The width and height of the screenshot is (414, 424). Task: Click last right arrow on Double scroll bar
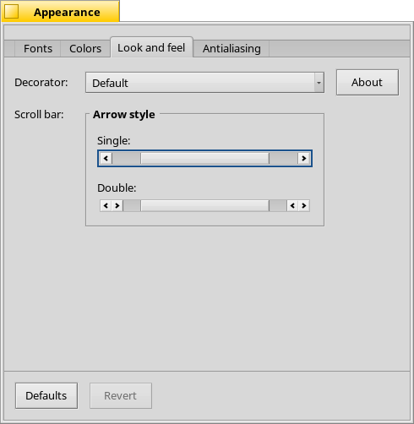304,205
